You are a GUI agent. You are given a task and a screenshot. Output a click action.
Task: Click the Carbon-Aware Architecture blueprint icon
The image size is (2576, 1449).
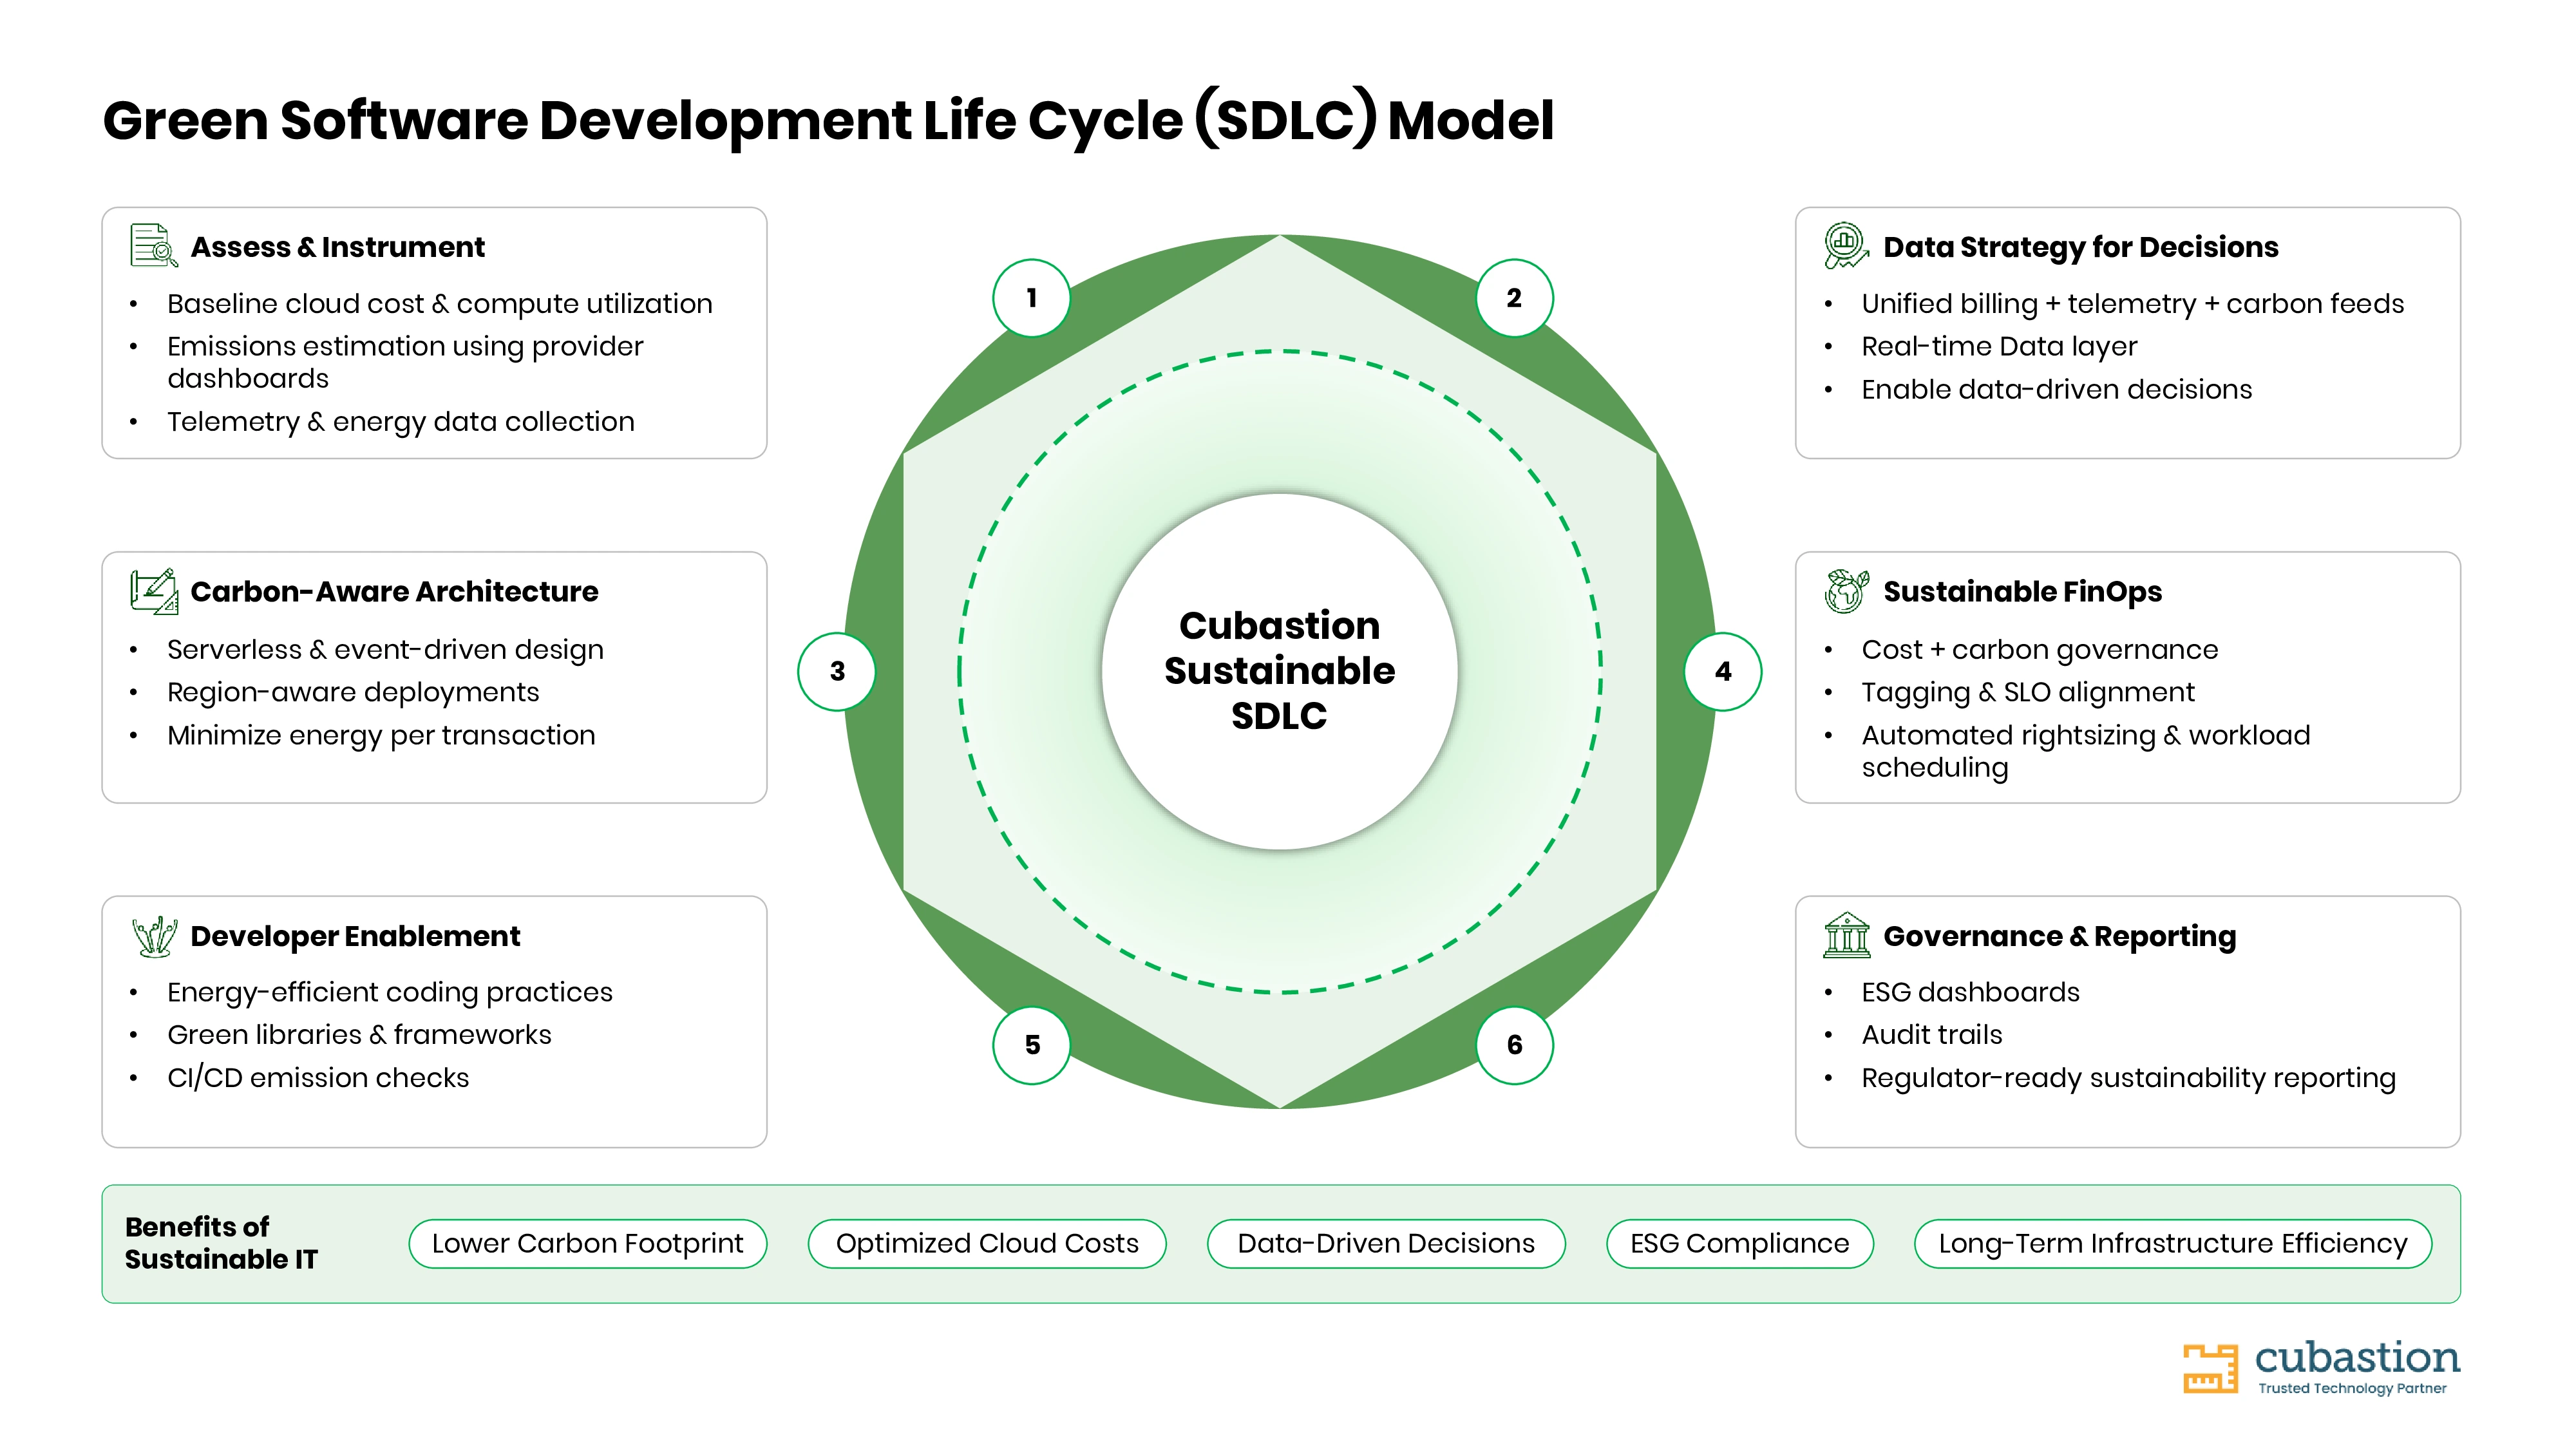(x=154, y=591)
